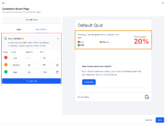
Task: Click the Subscribe button in preview
Action: (89, 82)
